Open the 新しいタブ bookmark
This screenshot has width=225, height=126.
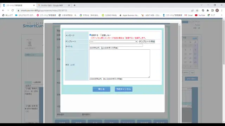tap(7, 15)
